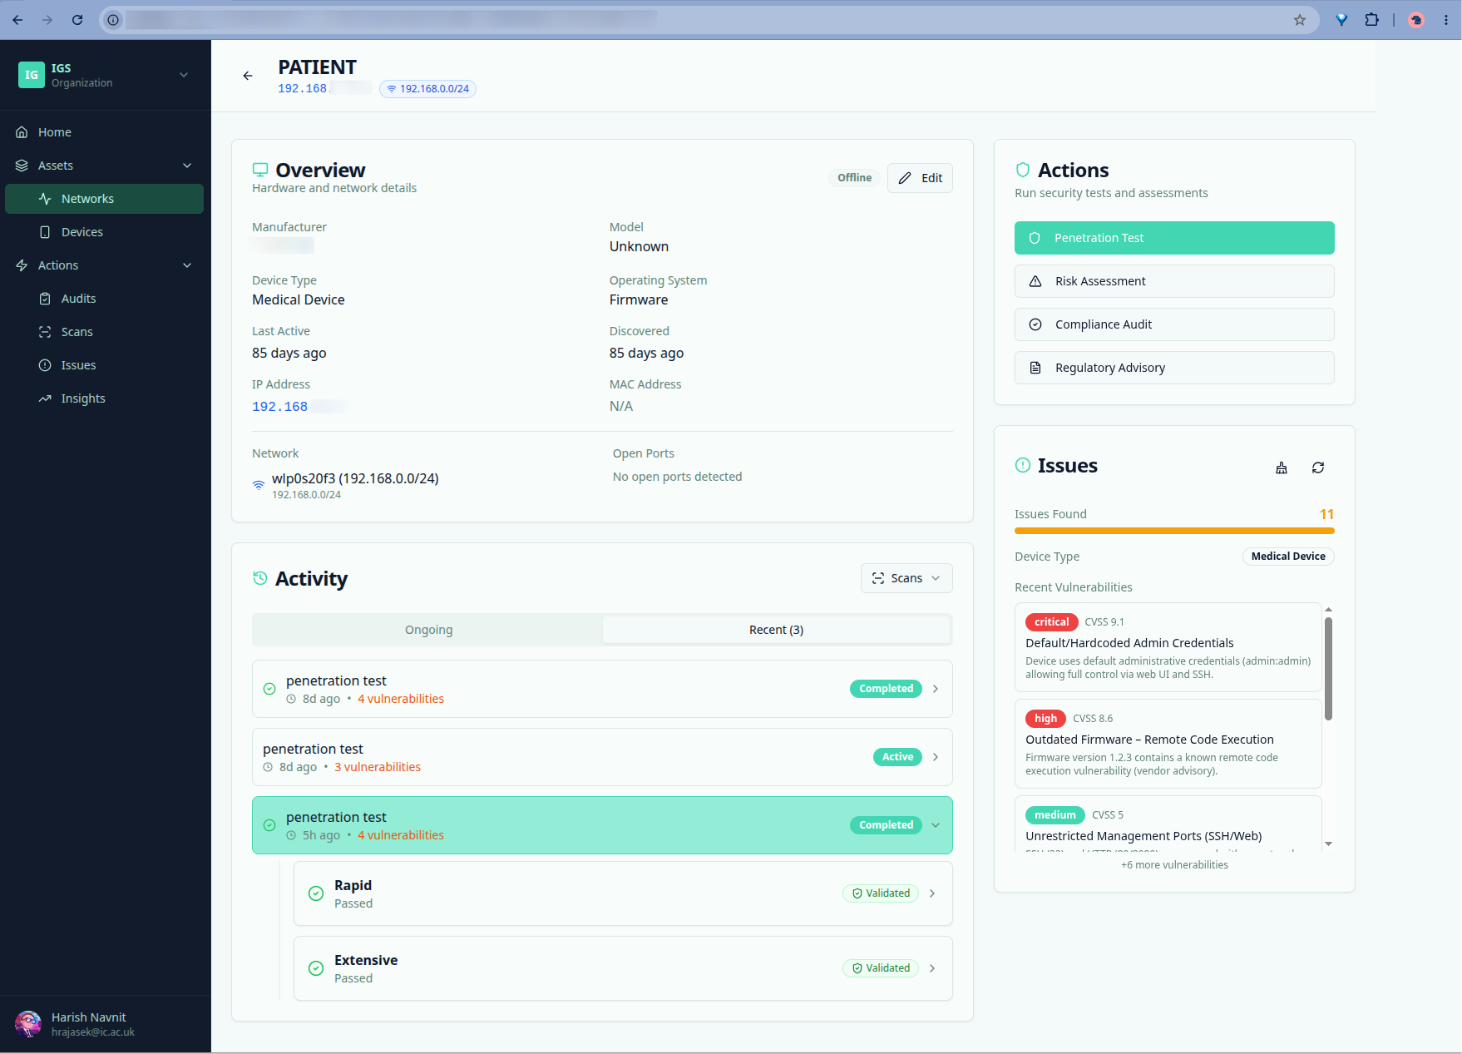Click the browser reload icon
This screenshot has width=1462, height=1054.
tap(77, 20)
